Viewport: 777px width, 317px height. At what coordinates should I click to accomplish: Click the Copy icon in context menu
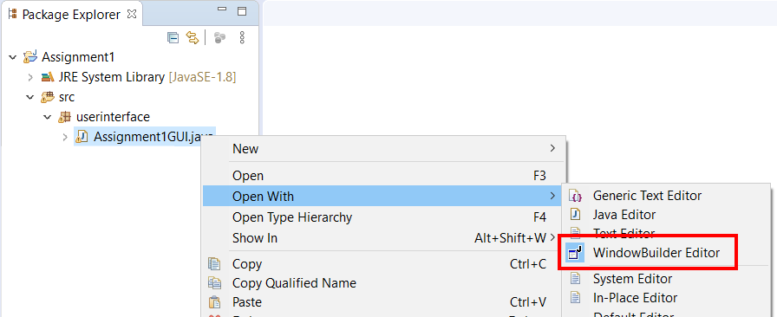coord(214,264)
